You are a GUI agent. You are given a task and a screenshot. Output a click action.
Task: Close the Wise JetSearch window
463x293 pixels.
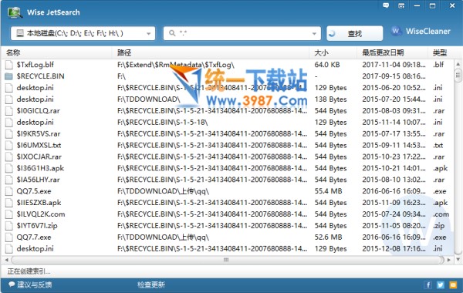[452, 5]
